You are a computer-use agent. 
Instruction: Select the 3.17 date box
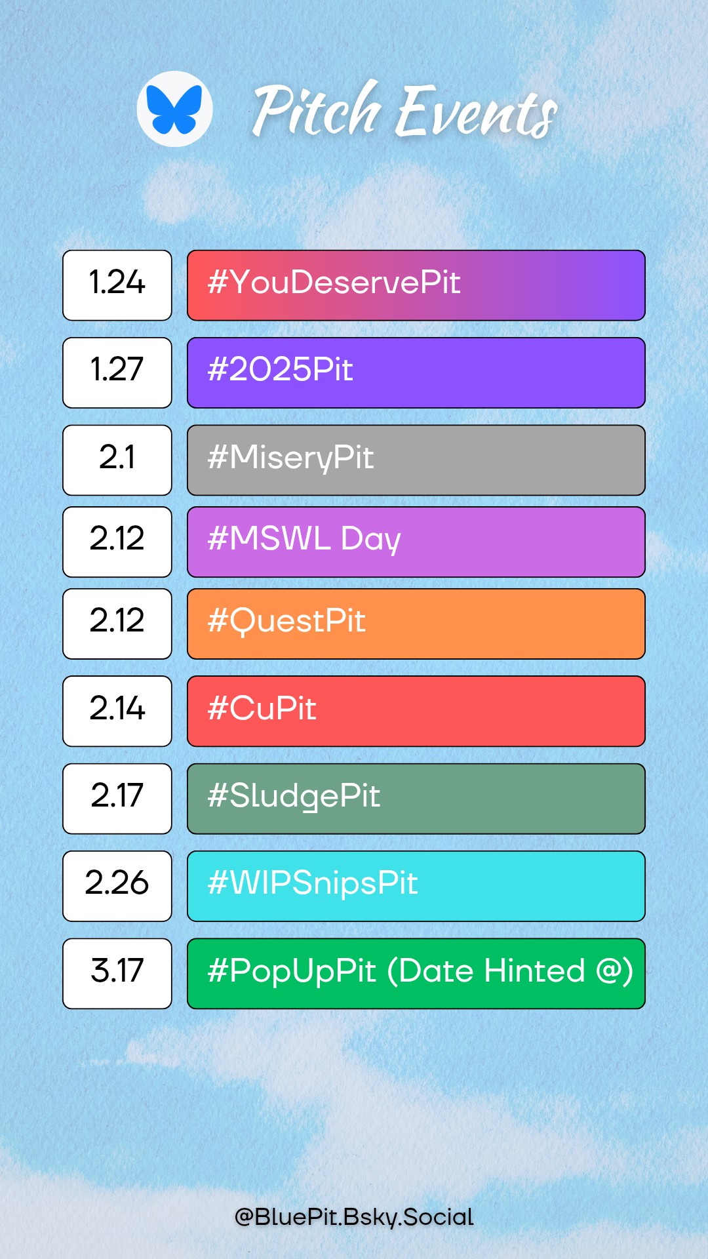point(117,973)
